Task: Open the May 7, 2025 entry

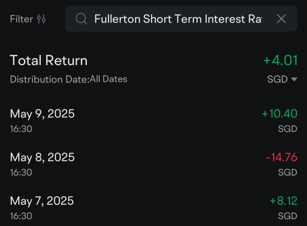Action: (x=42, y=200)
